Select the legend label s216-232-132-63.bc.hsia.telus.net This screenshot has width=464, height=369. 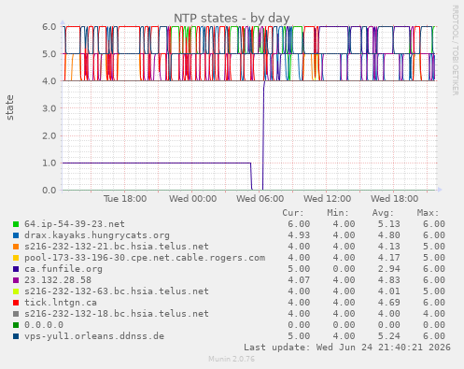click(117, 291)
